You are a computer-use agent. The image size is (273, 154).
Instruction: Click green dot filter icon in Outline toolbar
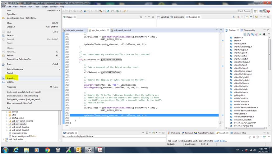pos(260,34)
